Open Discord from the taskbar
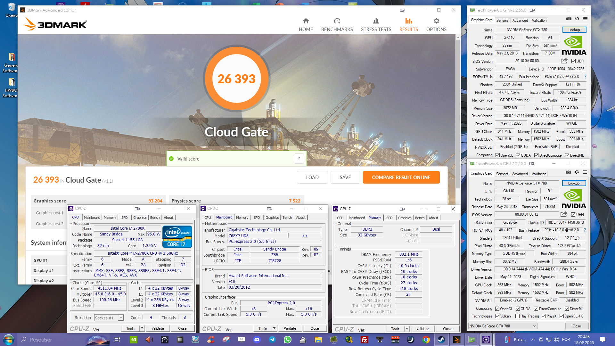Image resolution: width=615 pixels, height=346 pixels. [257, 340]
